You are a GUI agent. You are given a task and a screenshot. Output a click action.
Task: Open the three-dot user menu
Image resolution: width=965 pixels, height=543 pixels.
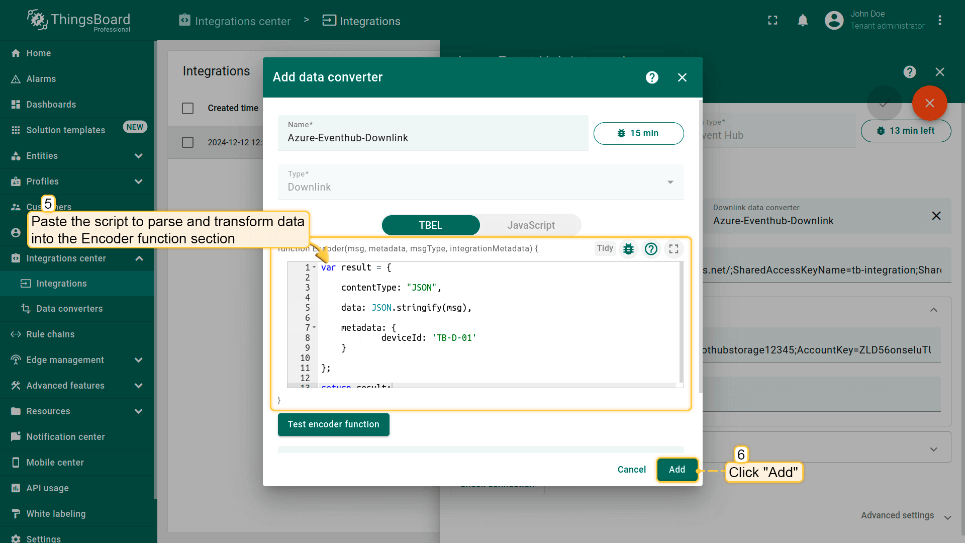(x=939, y=21)
